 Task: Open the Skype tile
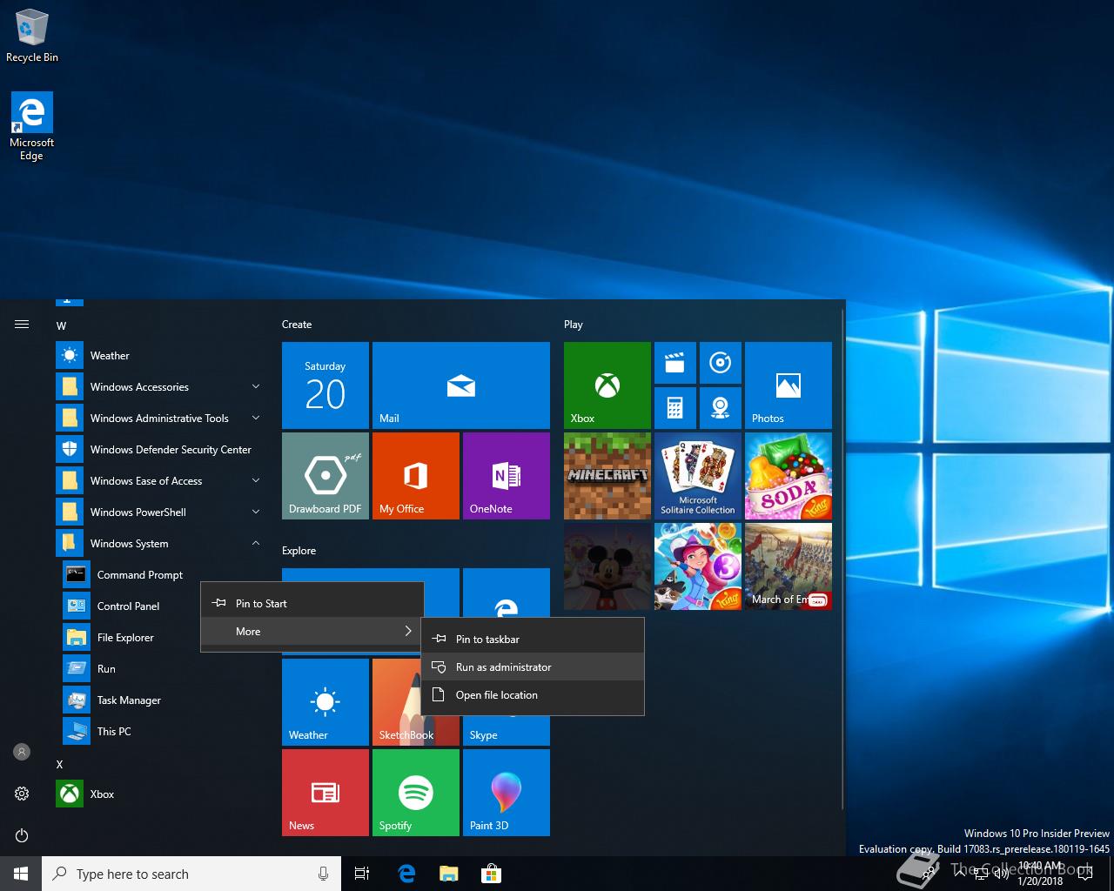[507, 731]
